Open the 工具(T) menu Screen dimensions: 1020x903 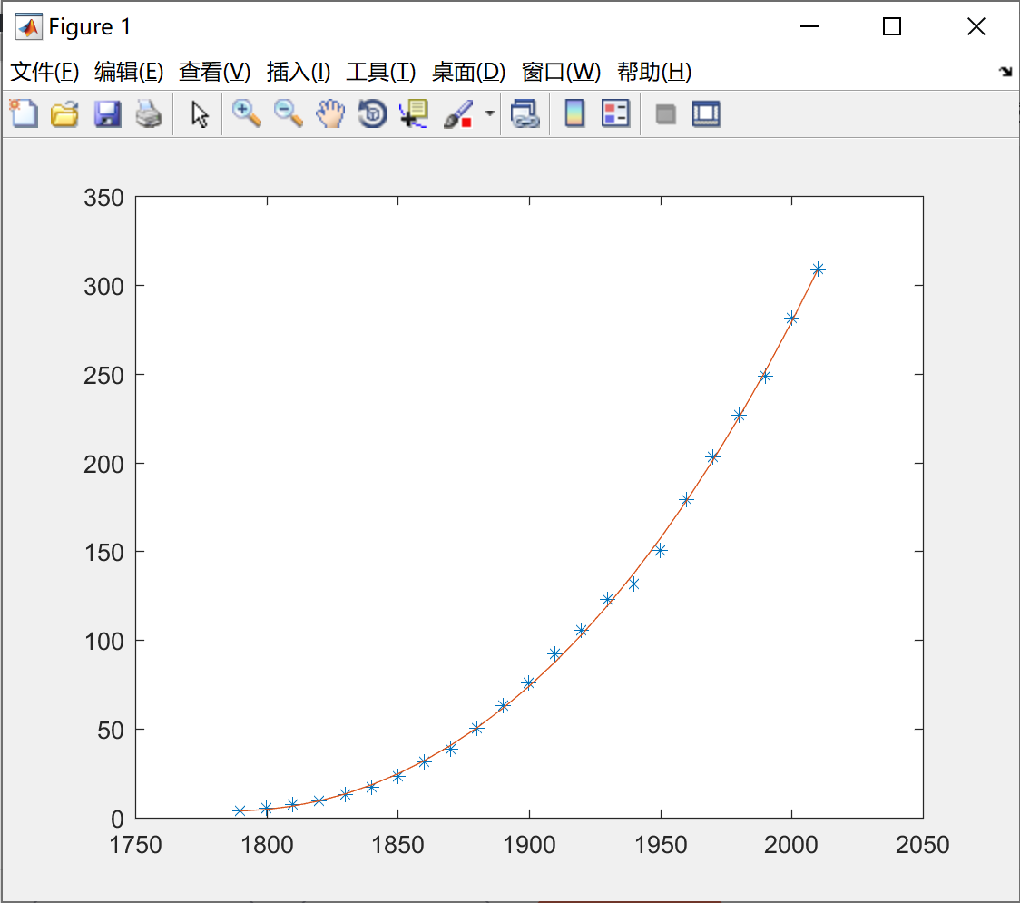click(380, 72)
